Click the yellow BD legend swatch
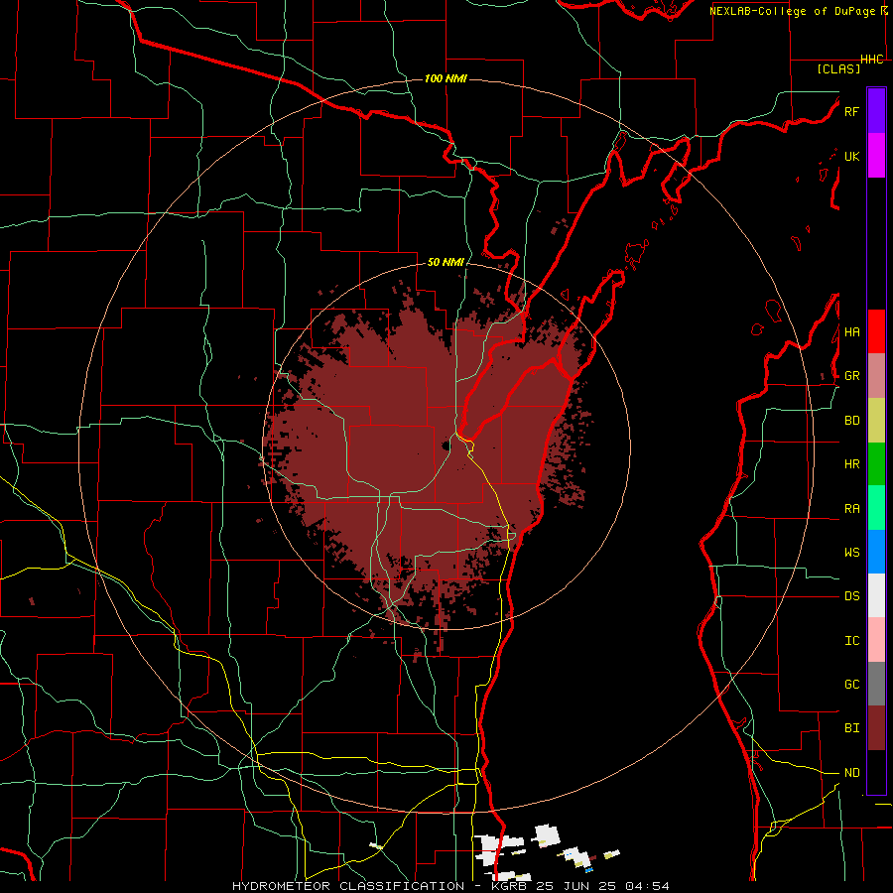Screen dimensions: 893x893 click(876, 421)
